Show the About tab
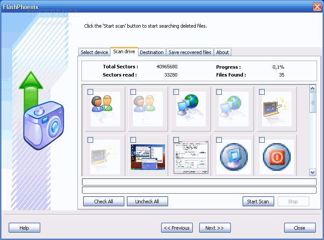Viewport: 324px width, 240px height. [223, 52]
